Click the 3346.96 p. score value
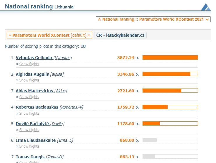 (128, 74)
